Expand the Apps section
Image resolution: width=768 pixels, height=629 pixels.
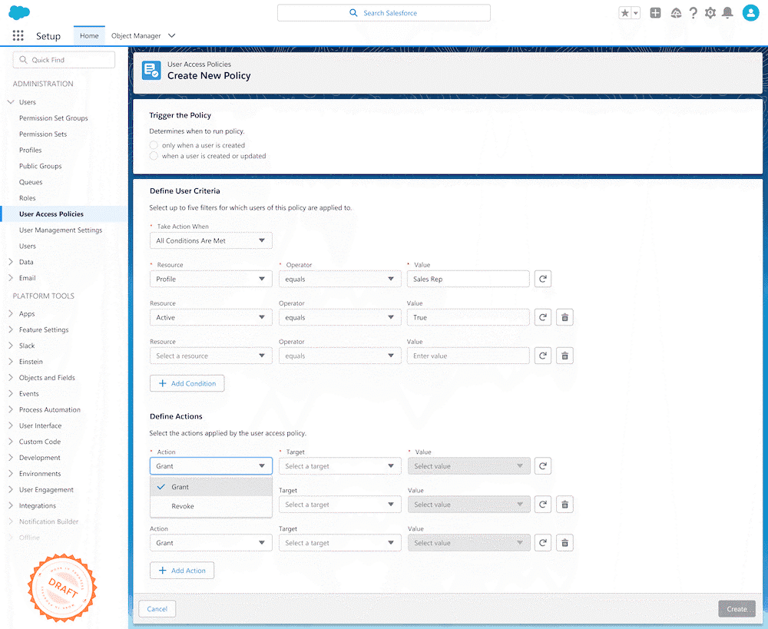(11, 313)
